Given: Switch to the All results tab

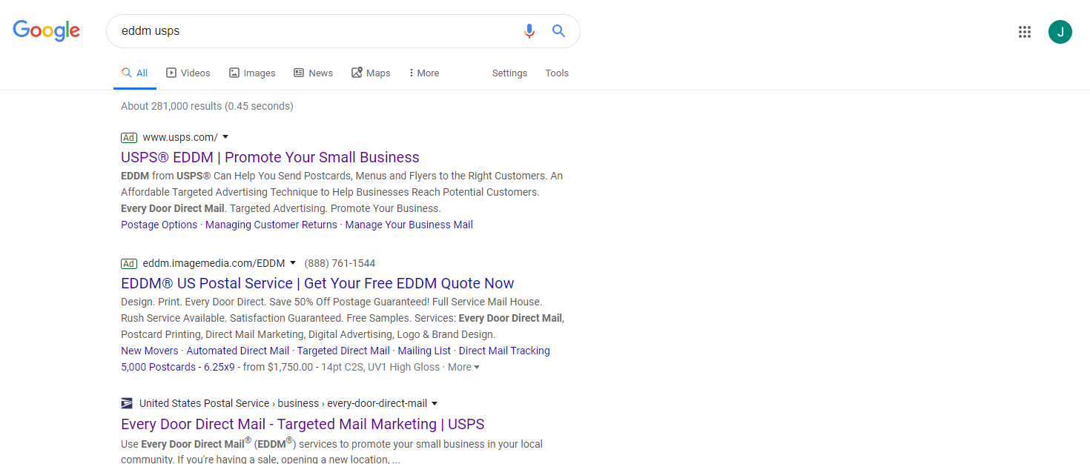Looking at the screenshot, I should (x=135, y=73).
